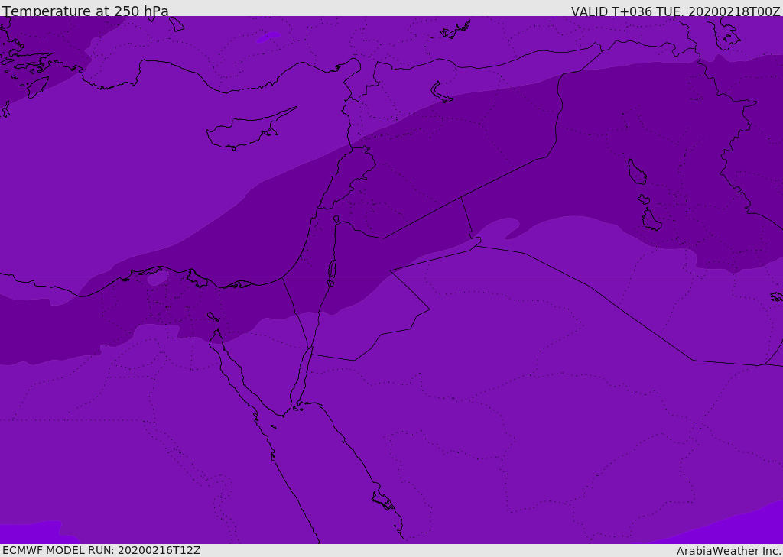Click the small light-purple oval near the Nile Delta coast
Image resolution: width=783 pixels, height=557 pixels.
tap(158, 277)
